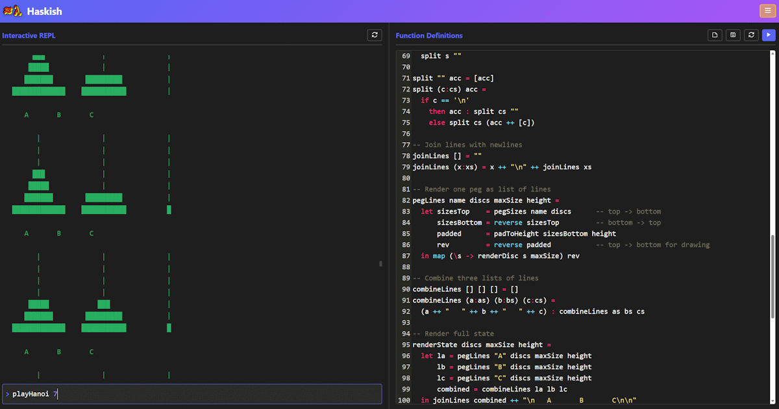Image resolution: width=779 pixels, height=409 pixels.
Task: Click the Interactive REPL heading
Action: [x=29, y=36]
